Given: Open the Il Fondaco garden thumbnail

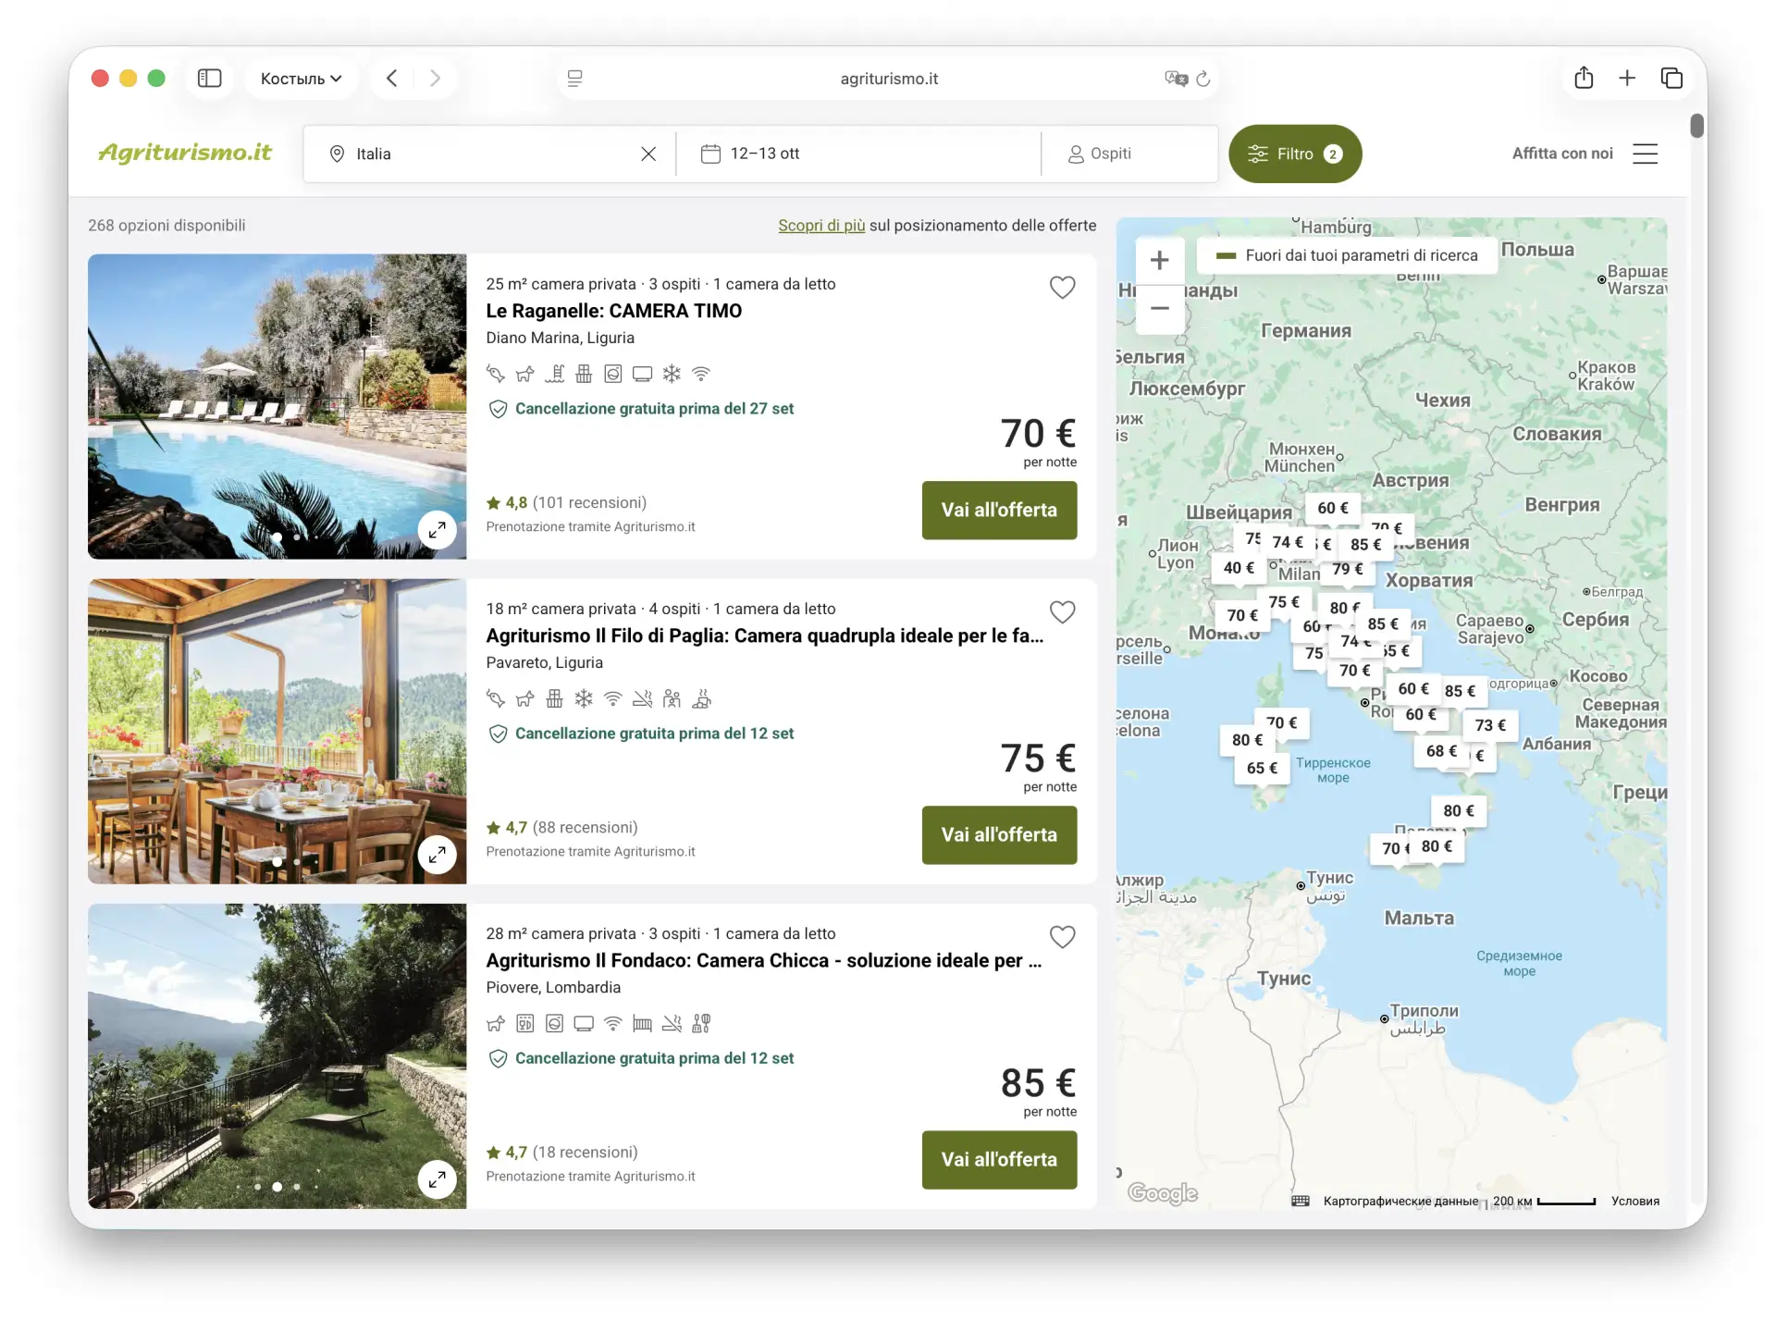Looking at the screenshot, I should pyautogui.click(x=277, y=1055).
